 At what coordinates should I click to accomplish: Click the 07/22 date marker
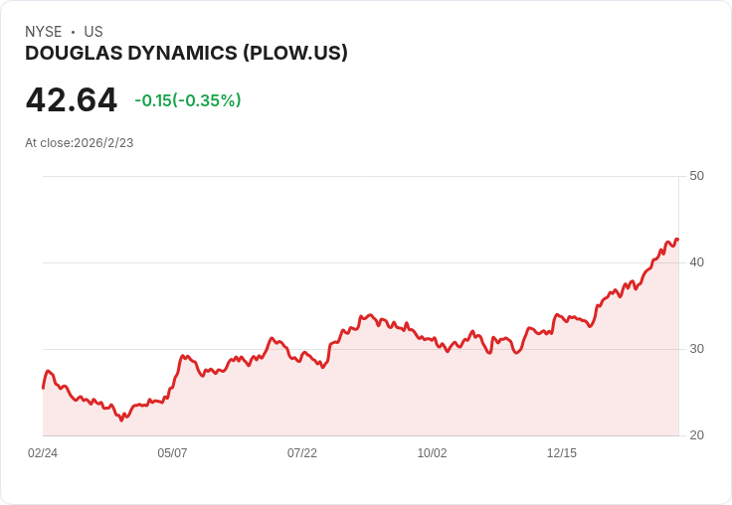[x=302, y=453]
